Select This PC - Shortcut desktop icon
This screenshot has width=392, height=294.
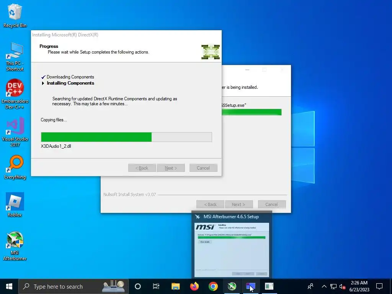click(x=15, y=57)
